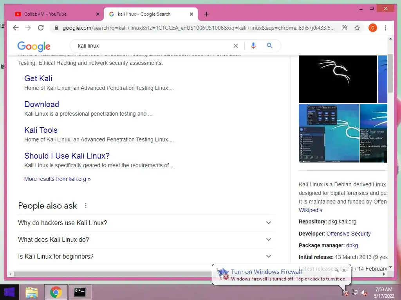Click the address bar URL
The height and width of the screenshot is (300, 401).
coord(199,28)
